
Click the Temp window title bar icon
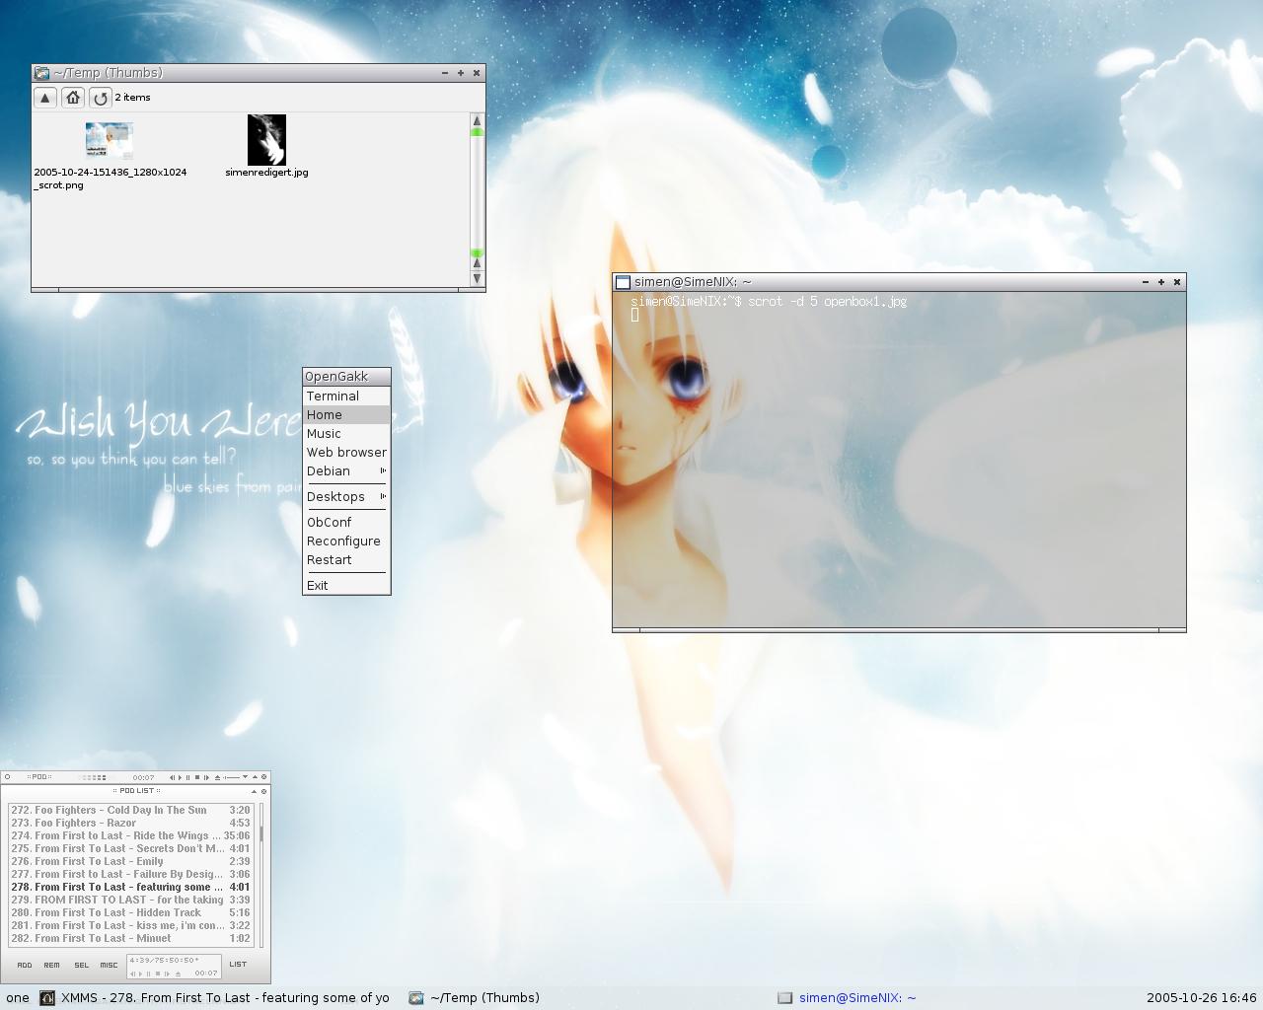click(41, 73)
